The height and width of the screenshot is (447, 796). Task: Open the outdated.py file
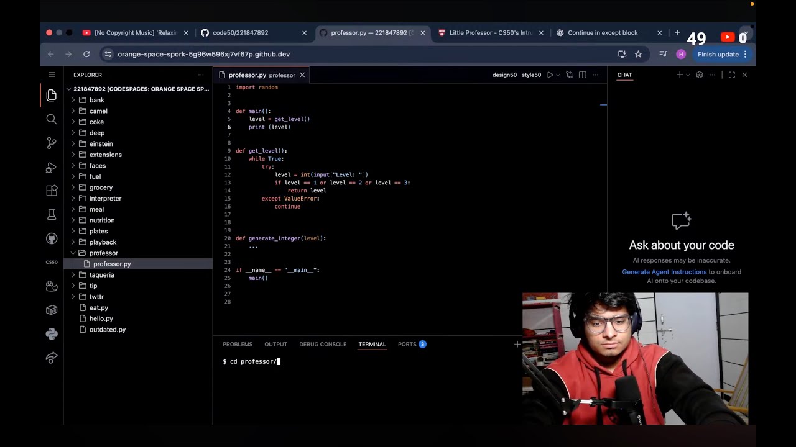[107, 330]
